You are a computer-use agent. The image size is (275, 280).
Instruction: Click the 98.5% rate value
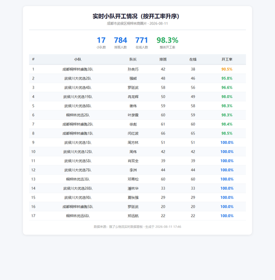click(x=227, y=133)
